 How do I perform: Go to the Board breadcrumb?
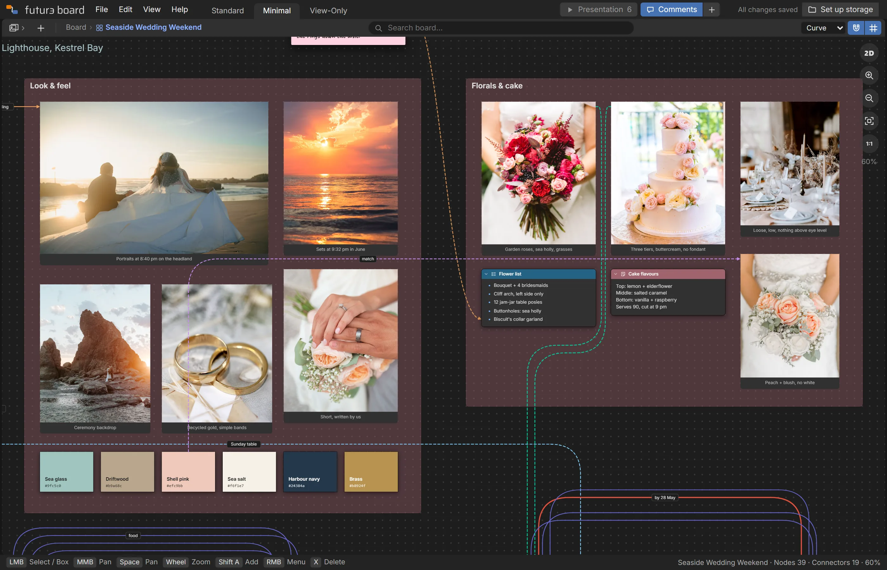tap(76, 27)
